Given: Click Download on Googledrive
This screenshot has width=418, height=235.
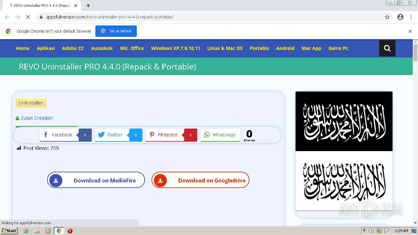Looking at the screenshot, I should [201, 180].
